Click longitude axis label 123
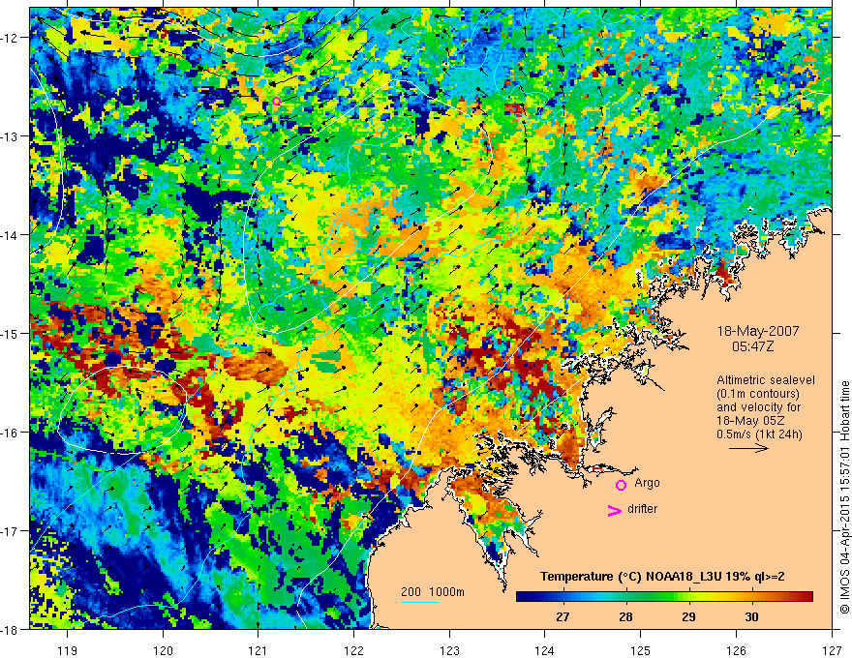This screenshot has height=658, width=852. (x=449, y=650)
